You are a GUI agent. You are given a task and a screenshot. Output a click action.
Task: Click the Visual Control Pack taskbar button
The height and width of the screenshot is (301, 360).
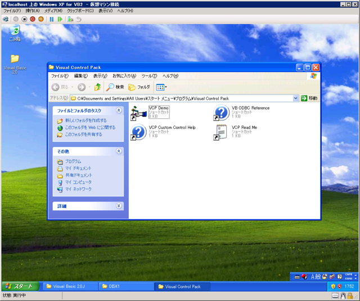[x=182, y=286]
